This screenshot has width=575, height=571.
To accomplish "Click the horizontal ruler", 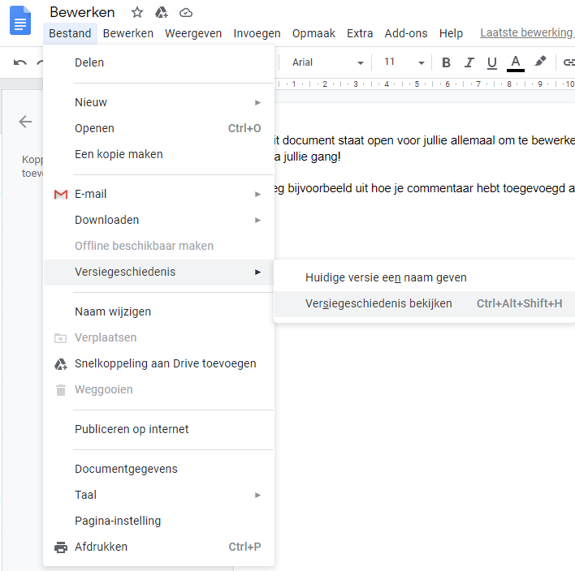I will click(425, 84).
